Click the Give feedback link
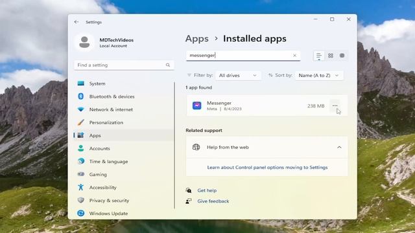 point(213,201)
